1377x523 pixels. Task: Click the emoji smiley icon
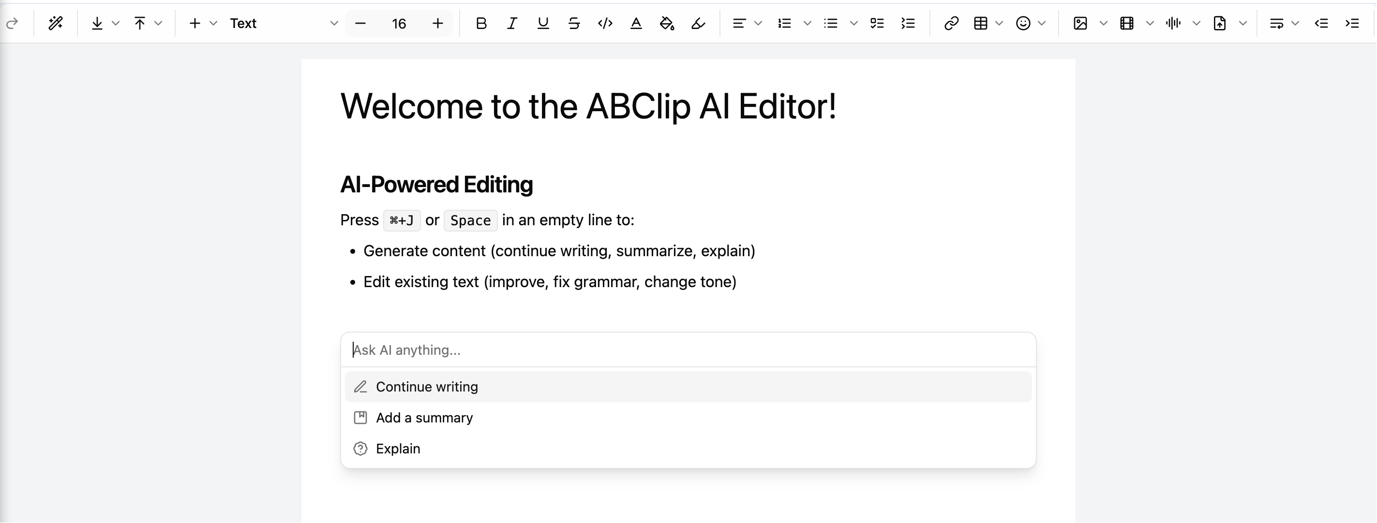pos(1023,23)
